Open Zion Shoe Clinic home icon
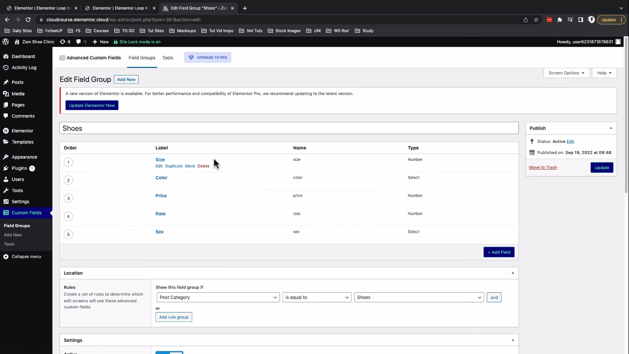Image resolution: width=629 pixels, height=354 pixels. 17,41
